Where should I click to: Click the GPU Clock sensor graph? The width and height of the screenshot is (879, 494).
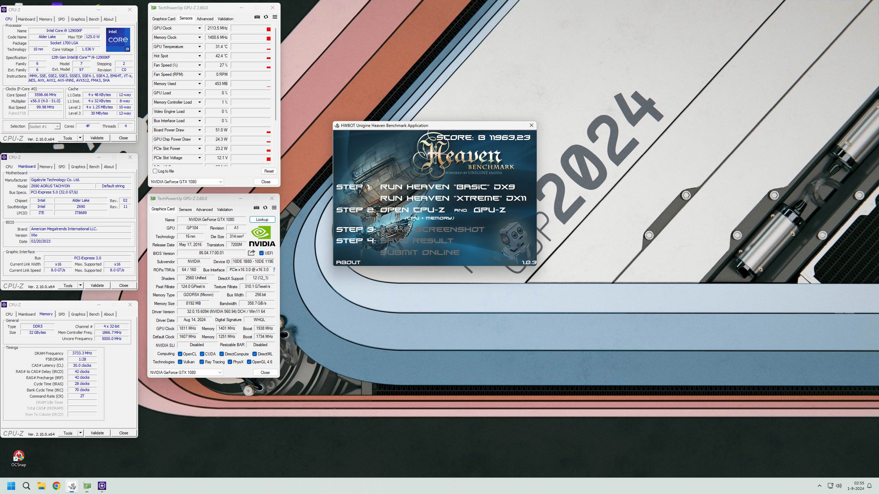(x=251, y=28)
